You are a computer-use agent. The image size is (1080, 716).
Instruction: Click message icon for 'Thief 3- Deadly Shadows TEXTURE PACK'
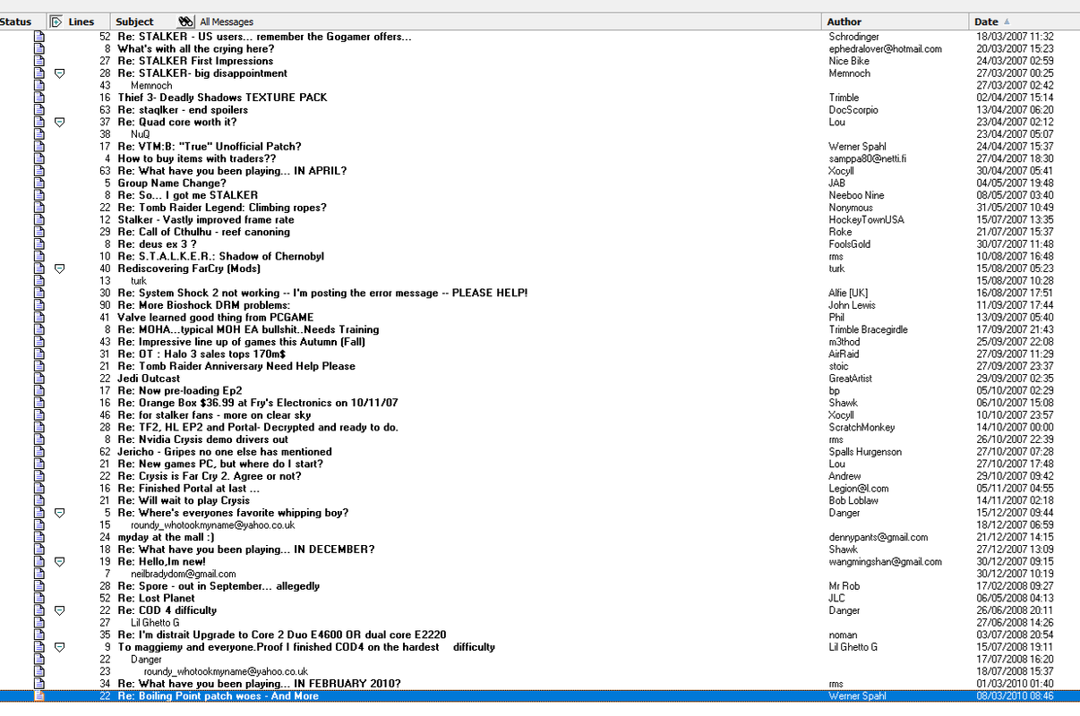click(39, 98)
